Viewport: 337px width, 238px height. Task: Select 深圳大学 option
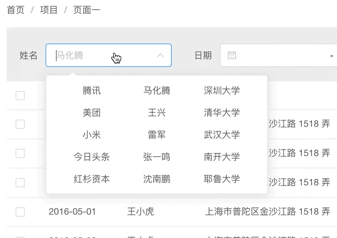pos(222,91)
